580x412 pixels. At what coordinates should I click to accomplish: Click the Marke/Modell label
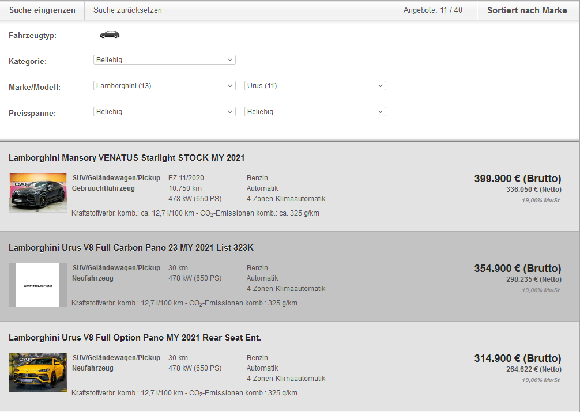(35, 87)
